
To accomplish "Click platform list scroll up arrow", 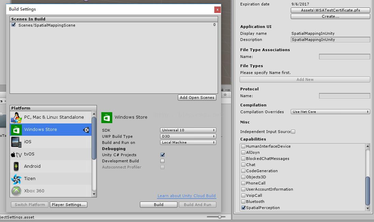I will 94,114.
